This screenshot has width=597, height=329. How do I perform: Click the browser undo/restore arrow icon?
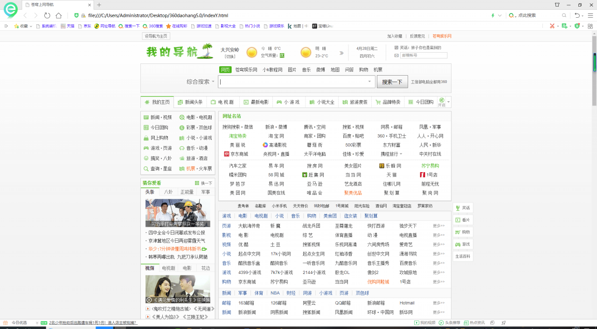pos(577,15)
